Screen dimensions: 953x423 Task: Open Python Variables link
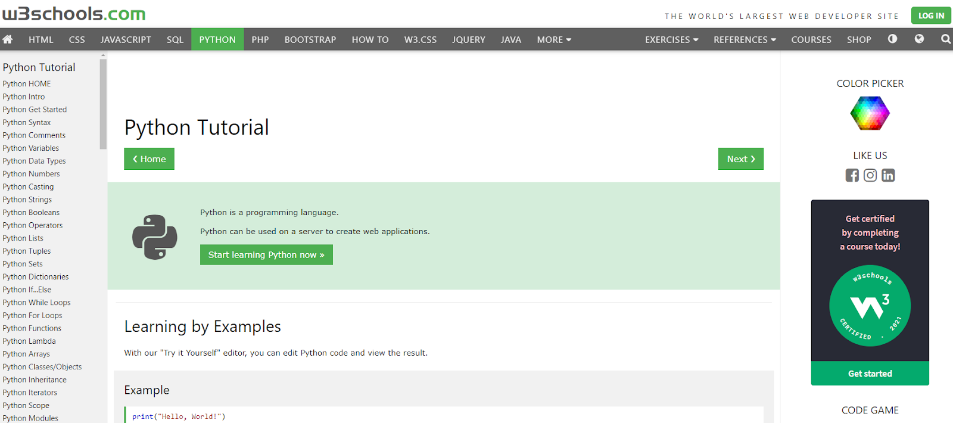tap(31, 148)
